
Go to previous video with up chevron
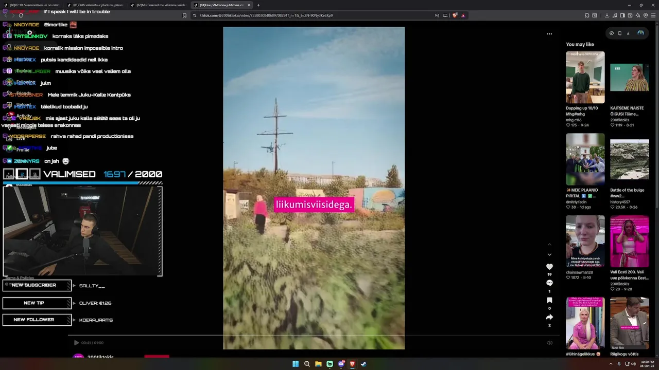[x=549, y=245]
